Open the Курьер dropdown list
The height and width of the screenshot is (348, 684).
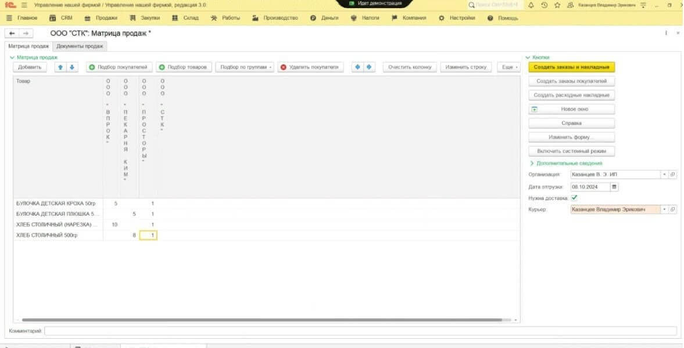click(664, 209)
